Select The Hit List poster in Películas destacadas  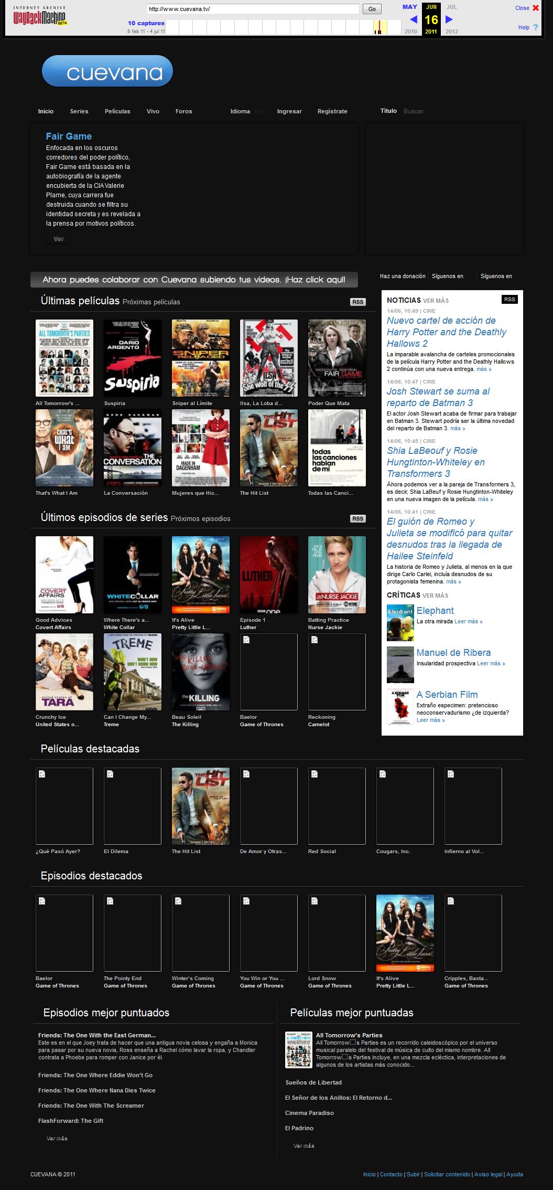(201, 806)
